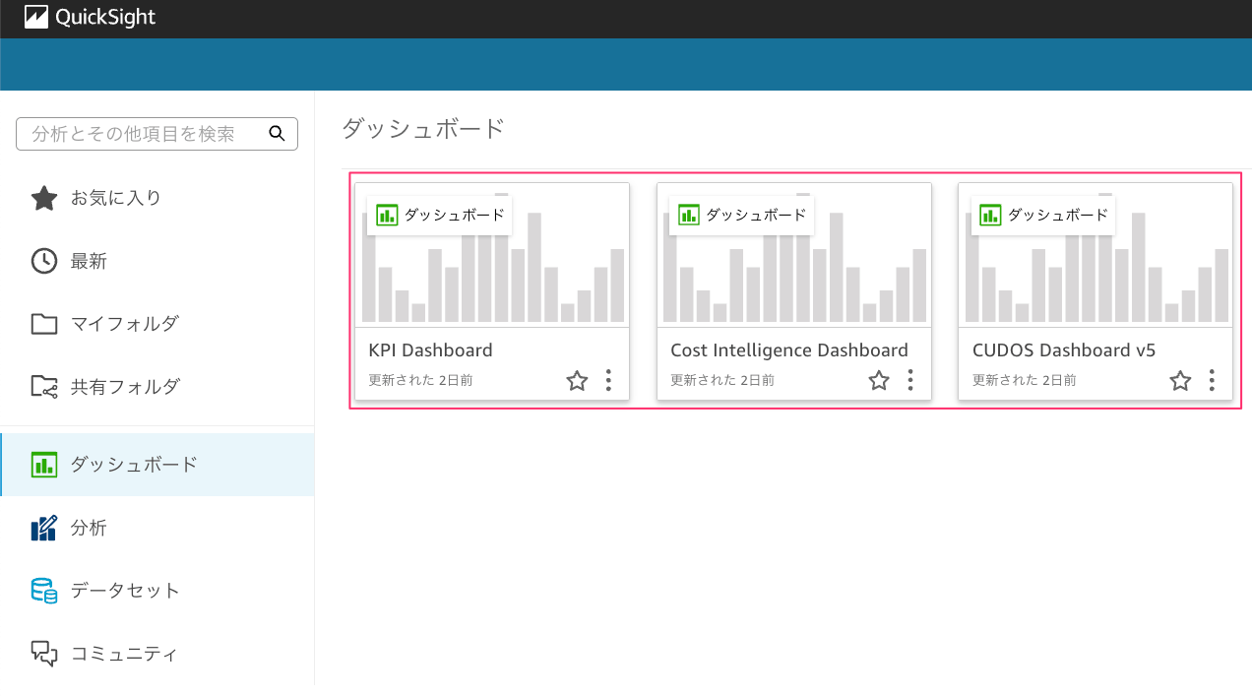1252x697 pixels.
Task: Click ダッシュボード badge label on CUDOS Dashboard card
Action: coord(1058,215)
